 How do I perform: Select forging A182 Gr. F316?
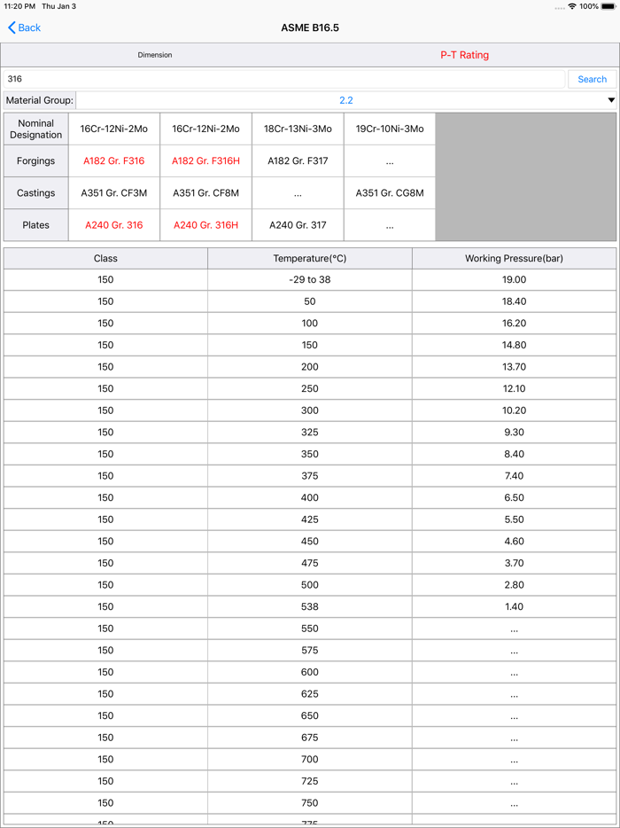click(114, 161)
